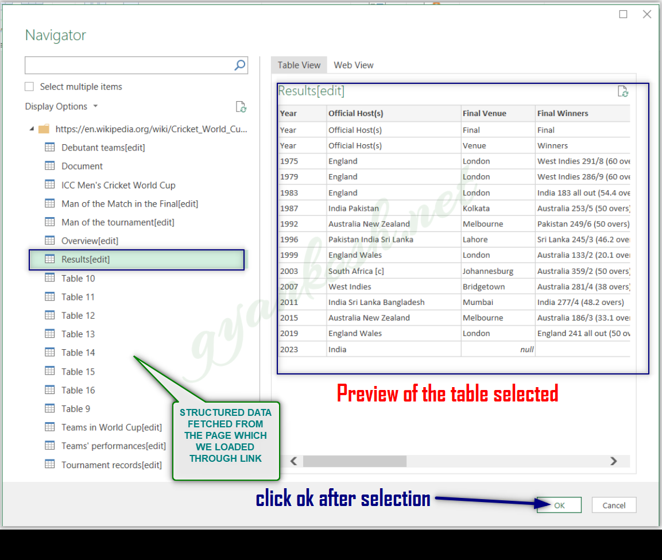Switch to the Web View tab
Screen dimensions: 662x560
click(x=353, y=65)
